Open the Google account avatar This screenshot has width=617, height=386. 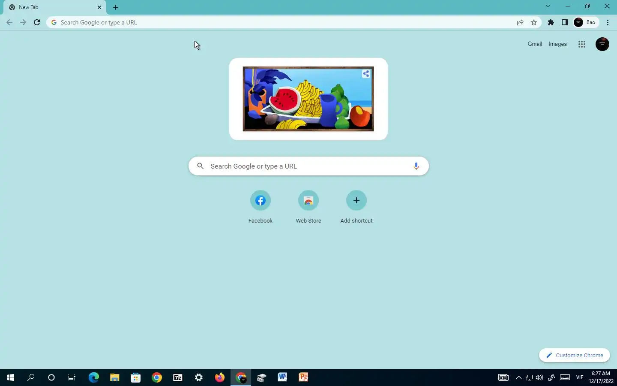pos(602,44)
